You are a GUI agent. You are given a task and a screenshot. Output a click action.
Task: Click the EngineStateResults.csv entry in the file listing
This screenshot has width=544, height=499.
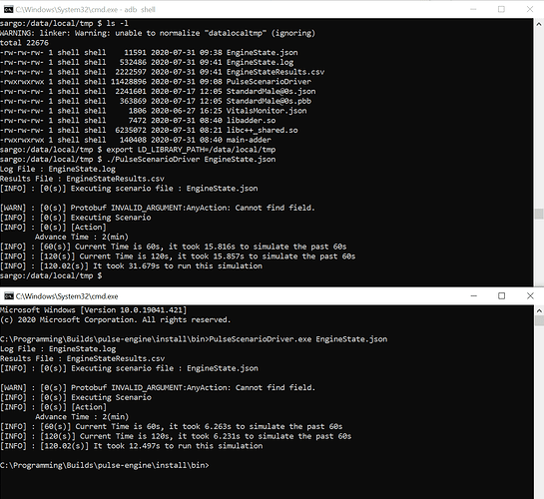click(x=275, y=72)
